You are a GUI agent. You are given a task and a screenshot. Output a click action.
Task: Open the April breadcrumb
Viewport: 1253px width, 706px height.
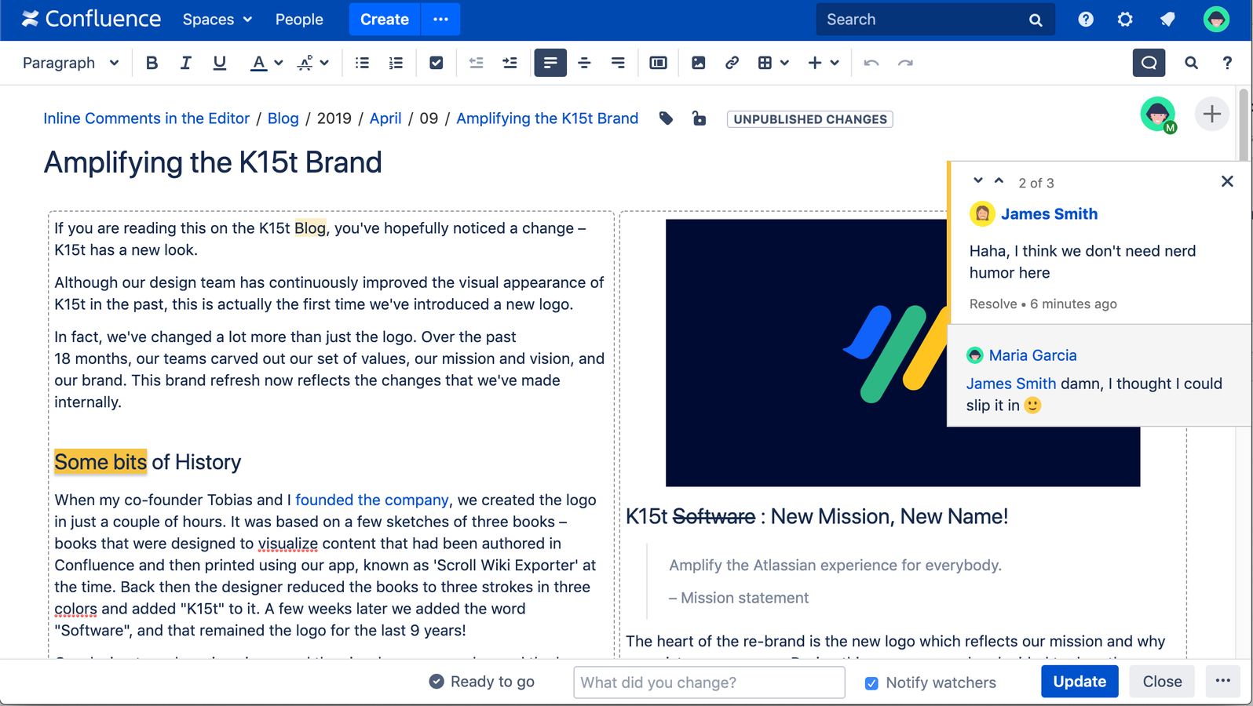click(385, 118)
